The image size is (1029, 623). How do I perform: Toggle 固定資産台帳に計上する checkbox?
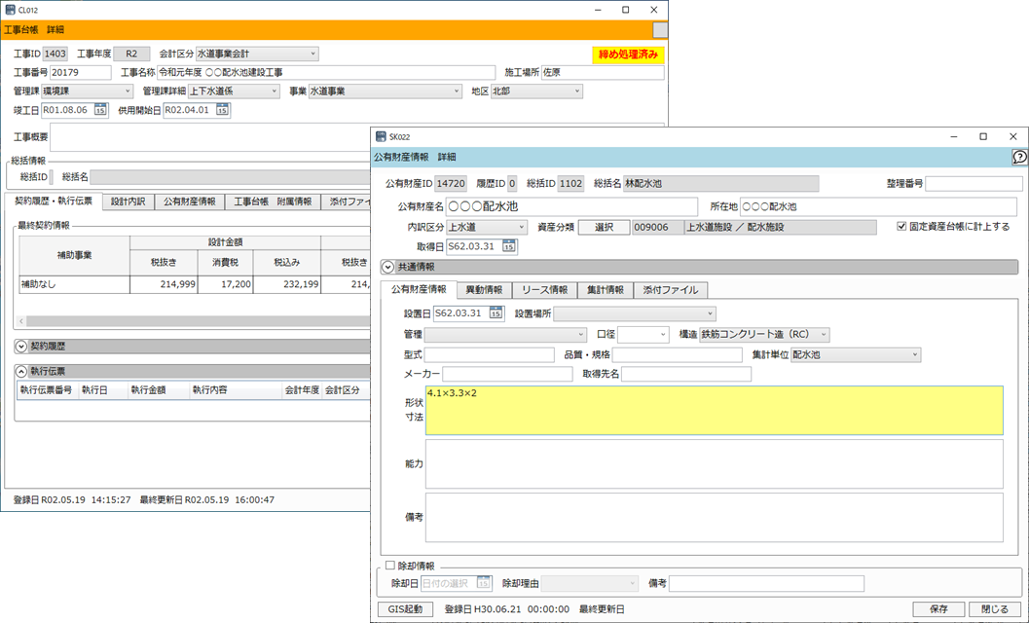pyautogui.click(x=901, y=227)
